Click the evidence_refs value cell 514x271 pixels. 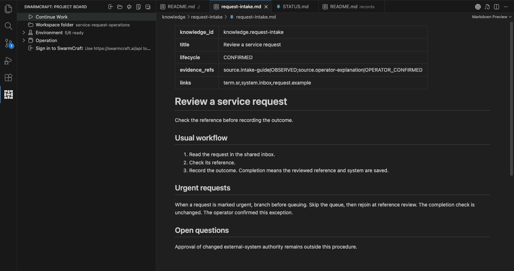coord(323,70)
